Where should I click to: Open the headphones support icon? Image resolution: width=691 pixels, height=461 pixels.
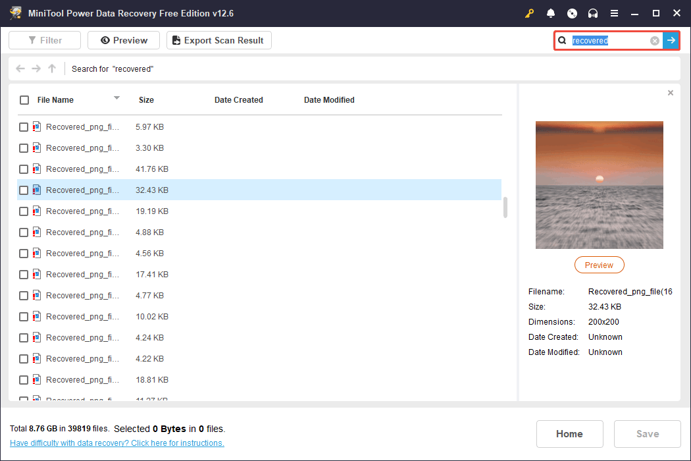(593, 13)
